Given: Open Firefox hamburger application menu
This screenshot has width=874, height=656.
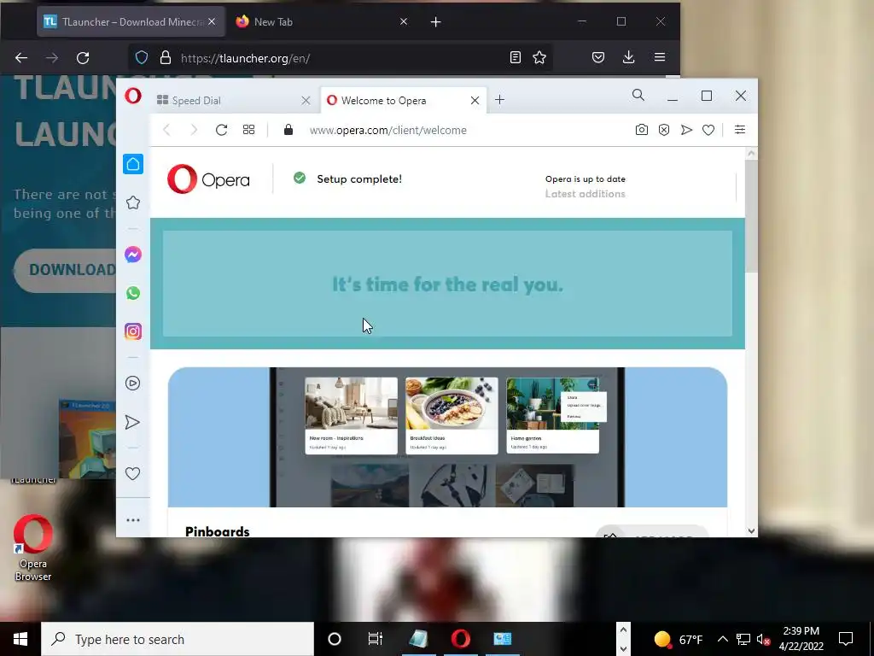Looking at the screenshot, I should tap(660, 57).
